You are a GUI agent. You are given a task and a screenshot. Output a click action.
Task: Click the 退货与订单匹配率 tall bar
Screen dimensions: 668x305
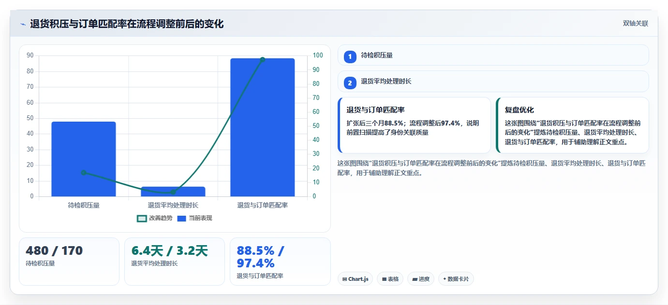pyautogui.click(x=263, y=127)
